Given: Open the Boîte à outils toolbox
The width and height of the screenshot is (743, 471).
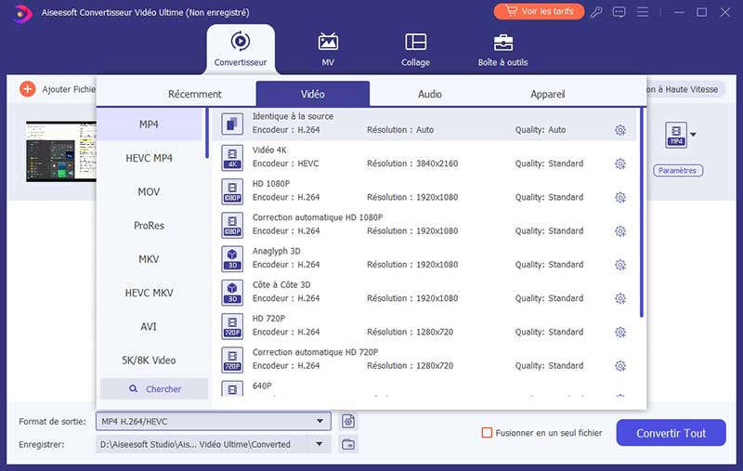Looking at the screenshot, I should tap(502, 49).
